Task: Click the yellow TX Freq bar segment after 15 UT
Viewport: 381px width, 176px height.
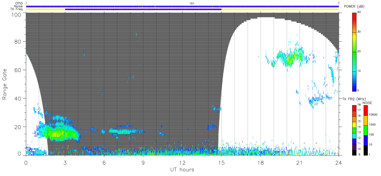Action: pyautogui.click(x=280, y=9)
